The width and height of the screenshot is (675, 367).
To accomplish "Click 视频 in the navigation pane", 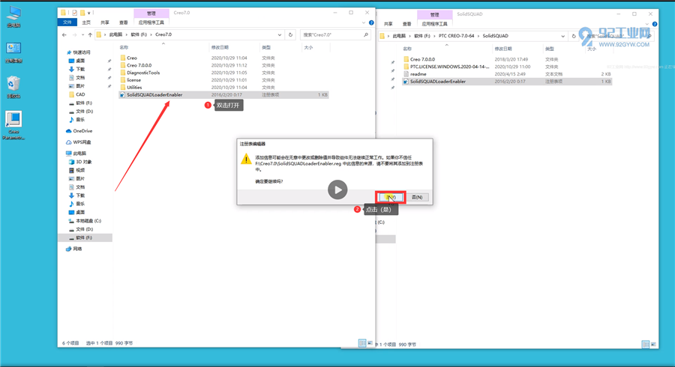I will pyautogui.click(x=80, y=170).
